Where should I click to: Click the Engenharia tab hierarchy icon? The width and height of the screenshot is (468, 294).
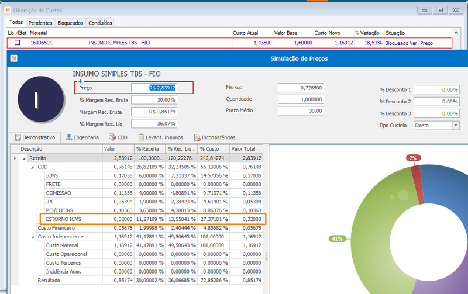[69, 137]
